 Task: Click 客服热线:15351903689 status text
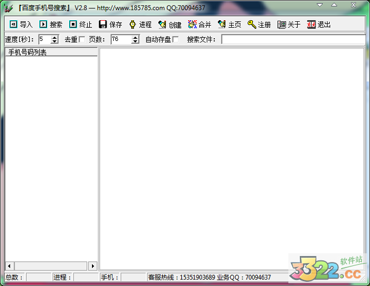coord(182,277)
